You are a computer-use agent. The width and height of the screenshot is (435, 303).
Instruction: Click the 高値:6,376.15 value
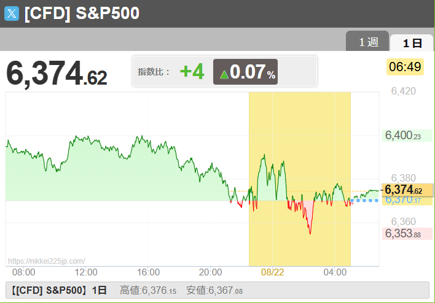[148, 290]
